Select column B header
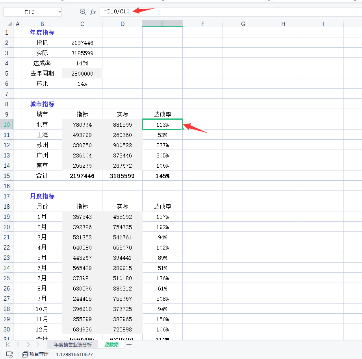This screenshot has height=359, width=362. click(x=42, y=24)
